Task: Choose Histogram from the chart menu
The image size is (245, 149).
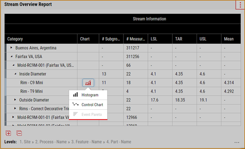Action: 88,95
